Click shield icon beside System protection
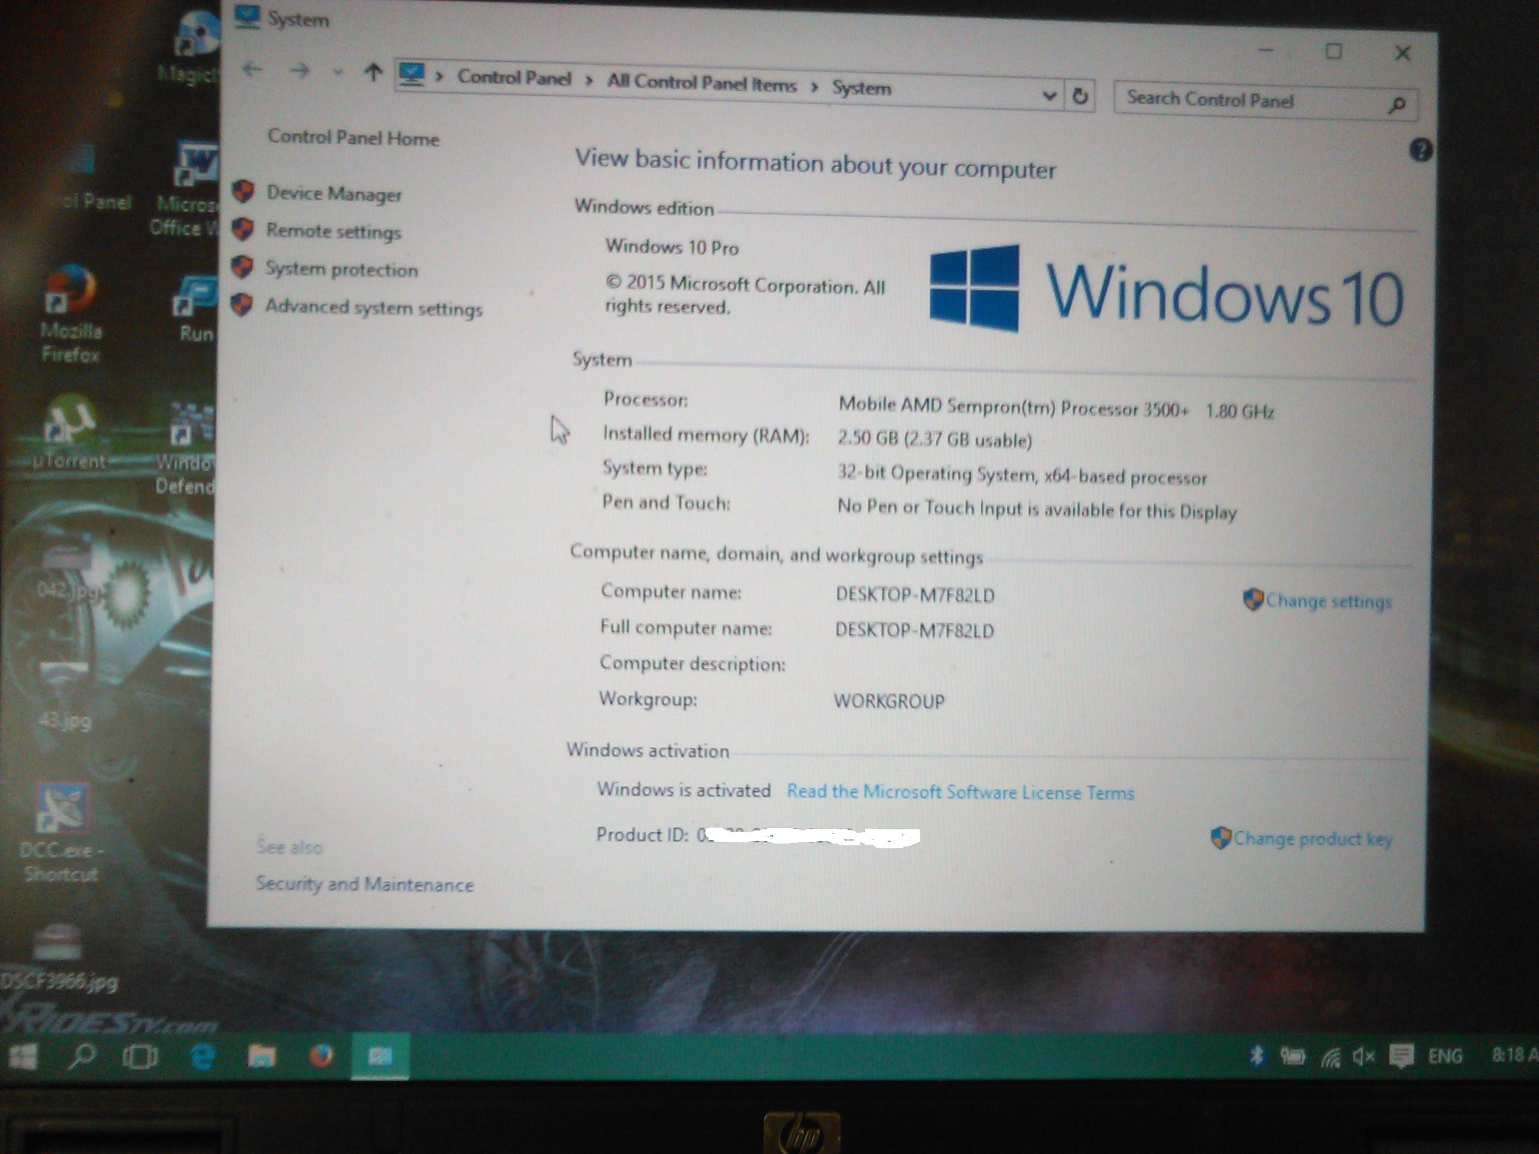 242,267
